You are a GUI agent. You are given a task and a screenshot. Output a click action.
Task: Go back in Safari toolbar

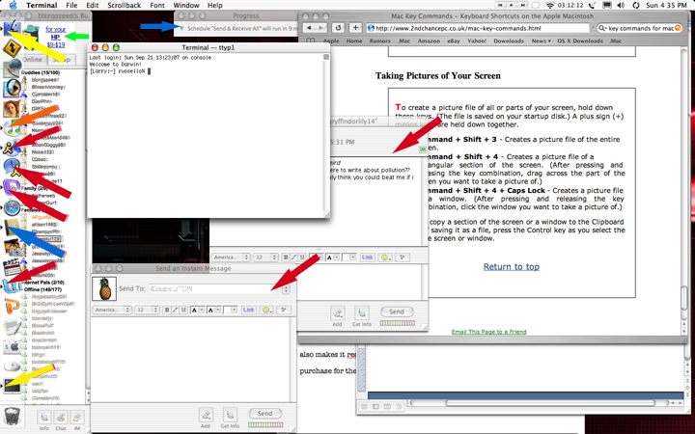point(310,28)
